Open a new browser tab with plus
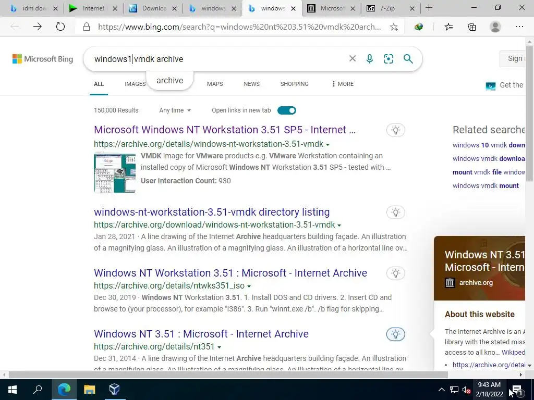This screenshot has height=400, width=534. [x=429, y=8]
